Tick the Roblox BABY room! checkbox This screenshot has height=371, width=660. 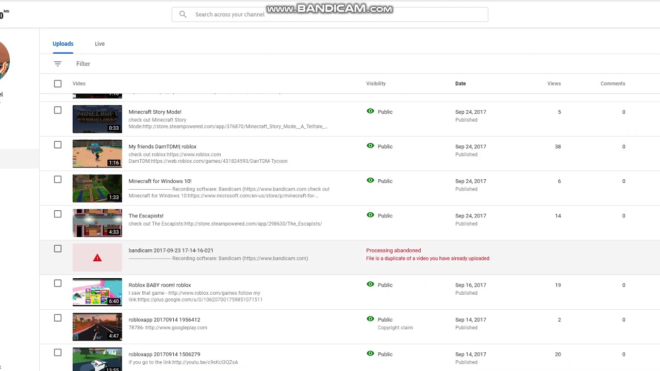58,283
